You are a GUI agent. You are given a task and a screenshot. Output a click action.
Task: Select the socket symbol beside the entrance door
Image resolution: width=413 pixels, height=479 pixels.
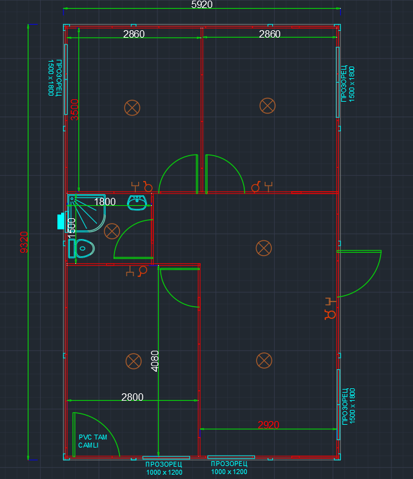331,301
